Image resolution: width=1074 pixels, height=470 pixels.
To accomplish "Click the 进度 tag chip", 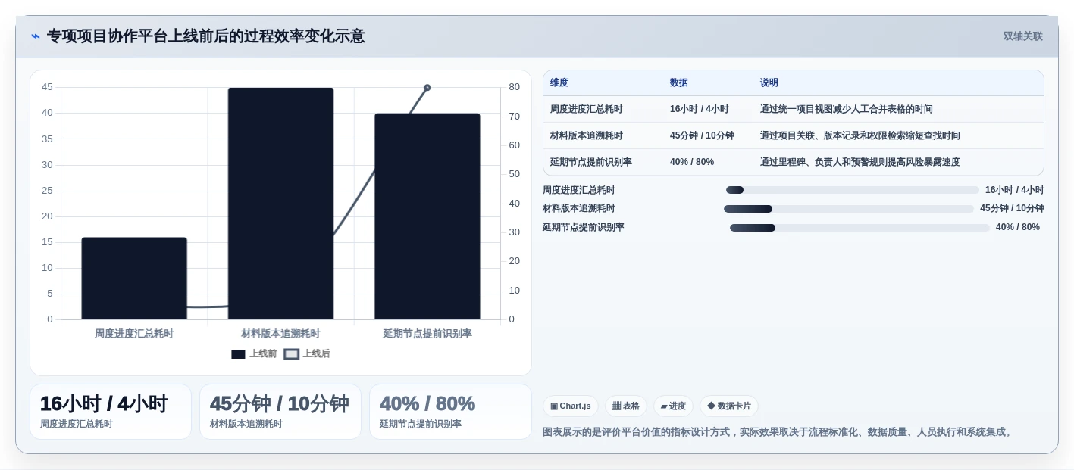I will point(673,406).
